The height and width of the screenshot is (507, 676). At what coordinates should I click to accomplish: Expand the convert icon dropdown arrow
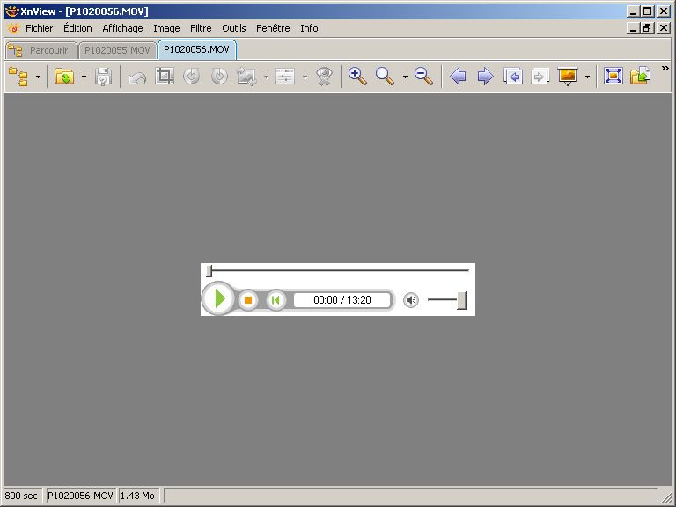(267, 77)
